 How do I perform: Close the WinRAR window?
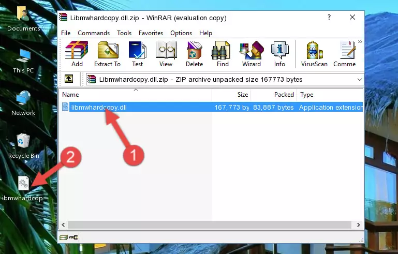pos(352,17)
